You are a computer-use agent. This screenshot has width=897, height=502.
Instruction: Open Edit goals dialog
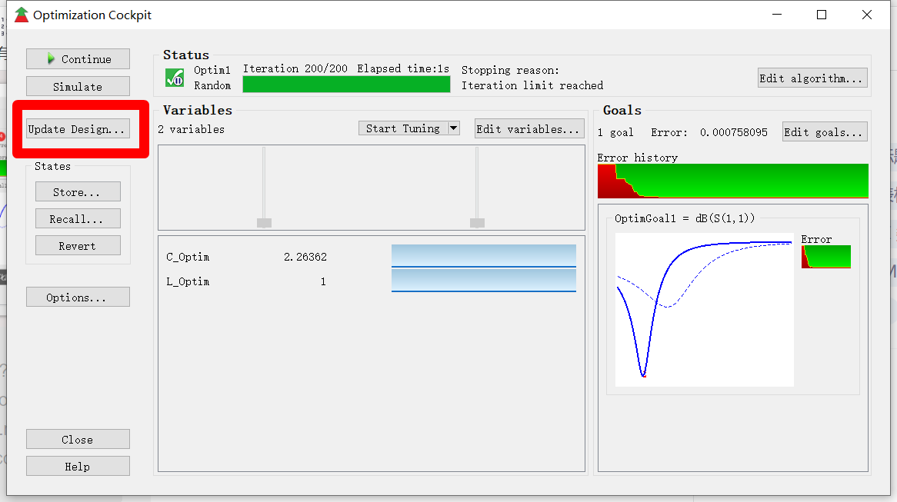(825, 132)
